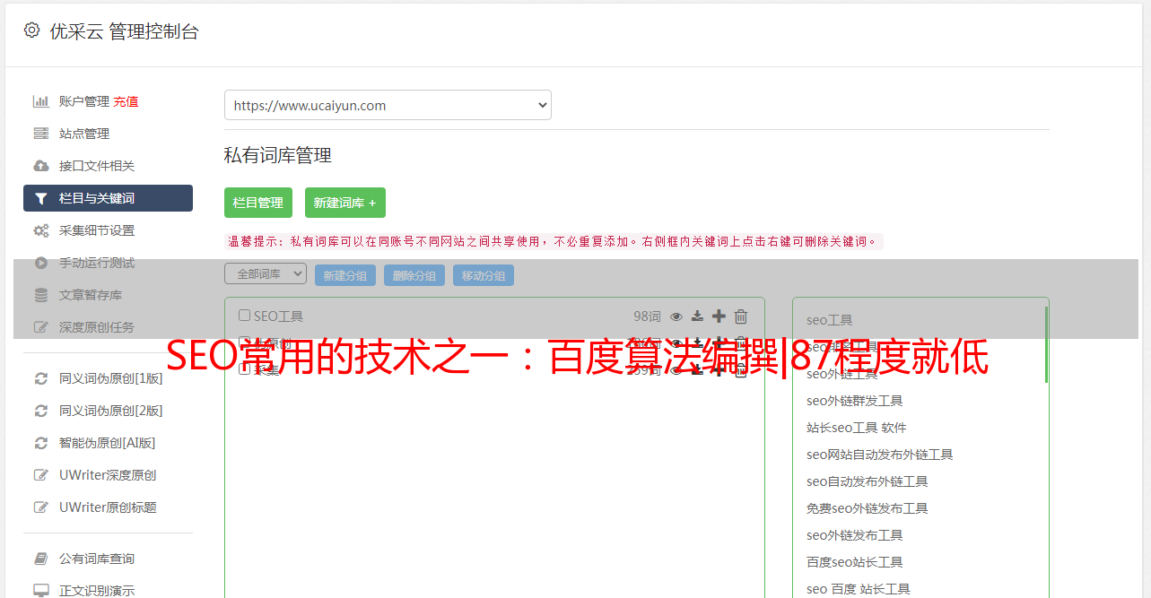Image resolution: width=1151 pixels, height=598 pixels.
Task: Click the keyword list scrollbar on the right
Action: [1046, 344]
